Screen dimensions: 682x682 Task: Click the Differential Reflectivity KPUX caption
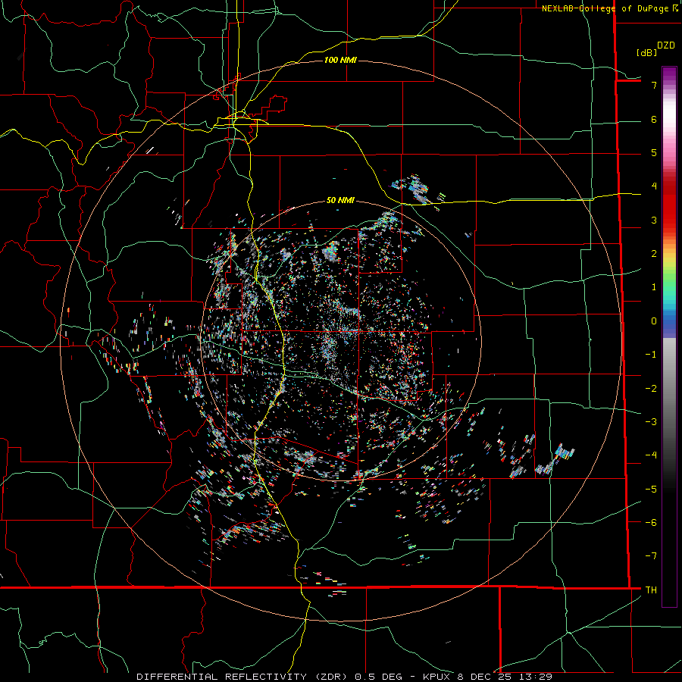pyautogui.click(x=345, y=677)
